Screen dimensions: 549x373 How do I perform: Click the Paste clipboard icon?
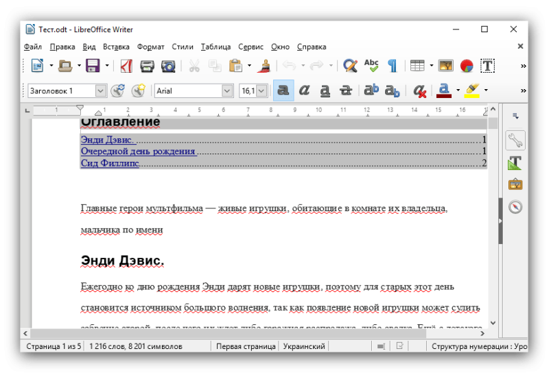(x=235, y=65)
